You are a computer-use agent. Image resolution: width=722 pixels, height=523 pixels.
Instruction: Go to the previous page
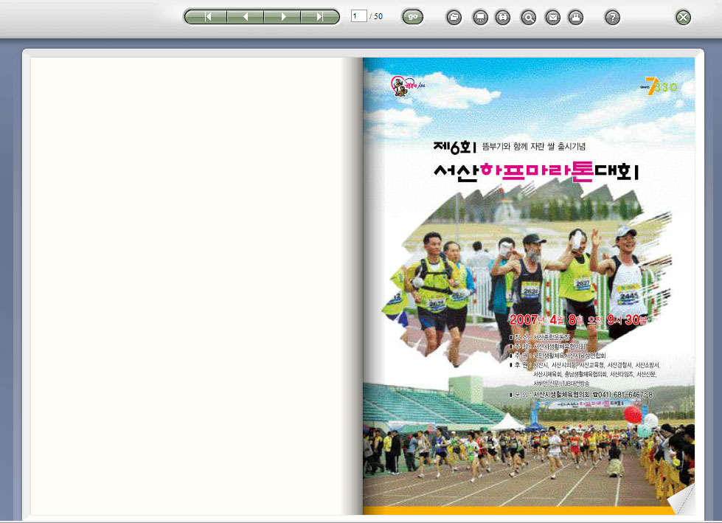pos(246,17)
